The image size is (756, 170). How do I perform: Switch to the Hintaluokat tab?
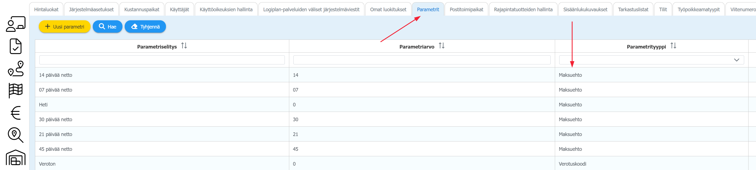(46, 9)
